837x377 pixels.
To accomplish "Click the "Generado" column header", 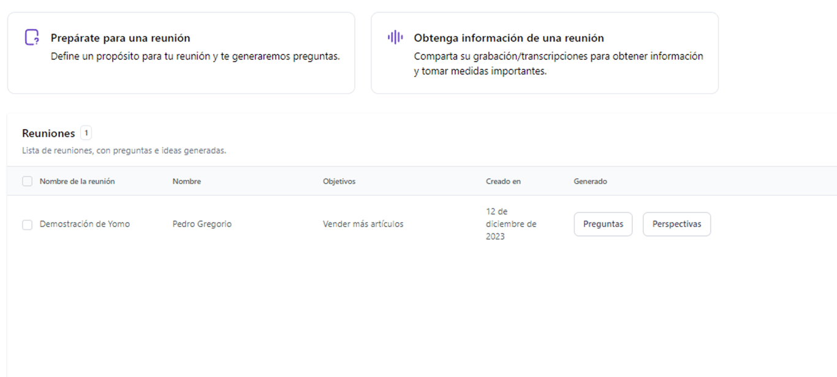I will point(590,181).
